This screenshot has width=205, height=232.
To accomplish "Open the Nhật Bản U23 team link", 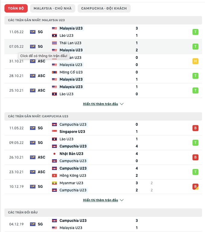I will coord(71,154).
